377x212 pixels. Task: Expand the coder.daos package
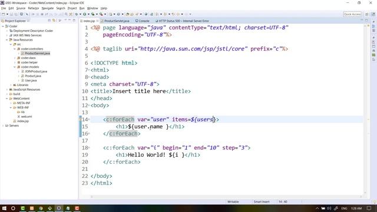click(x=14, y=58)
